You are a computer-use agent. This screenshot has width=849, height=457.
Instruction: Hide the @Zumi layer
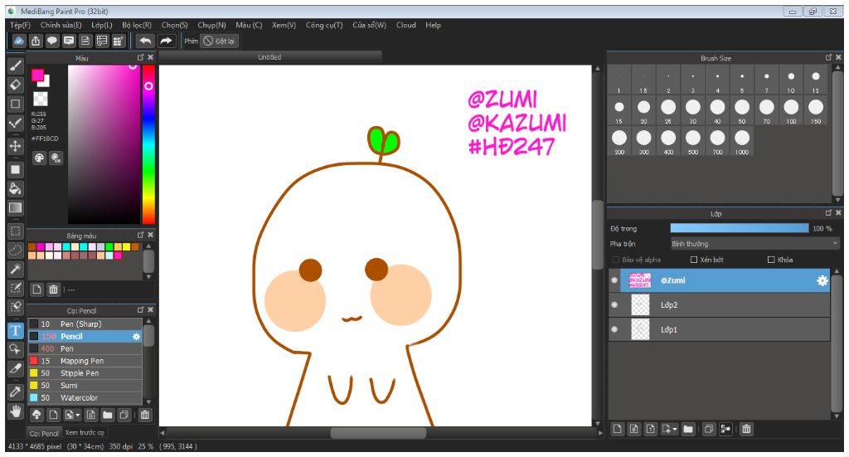tap(614, 280)
